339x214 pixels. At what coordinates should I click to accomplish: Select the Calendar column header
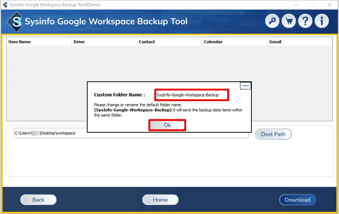pyautogui.click(x=235, y=42)
